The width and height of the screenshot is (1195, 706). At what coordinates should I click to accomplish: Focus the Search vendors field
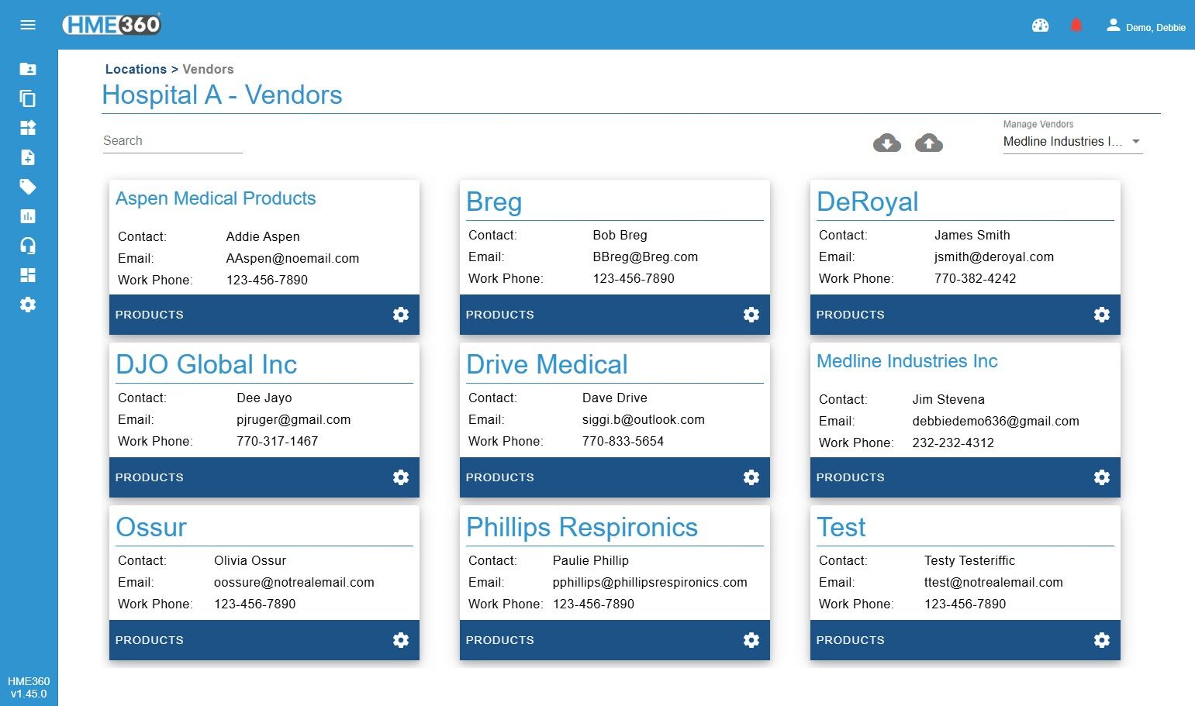172,141
